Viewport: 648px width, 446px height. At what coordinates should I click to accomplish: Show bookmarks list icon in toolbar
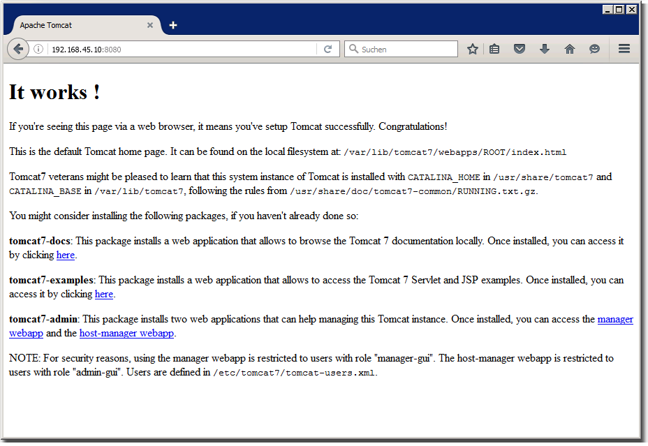[494, 49]
